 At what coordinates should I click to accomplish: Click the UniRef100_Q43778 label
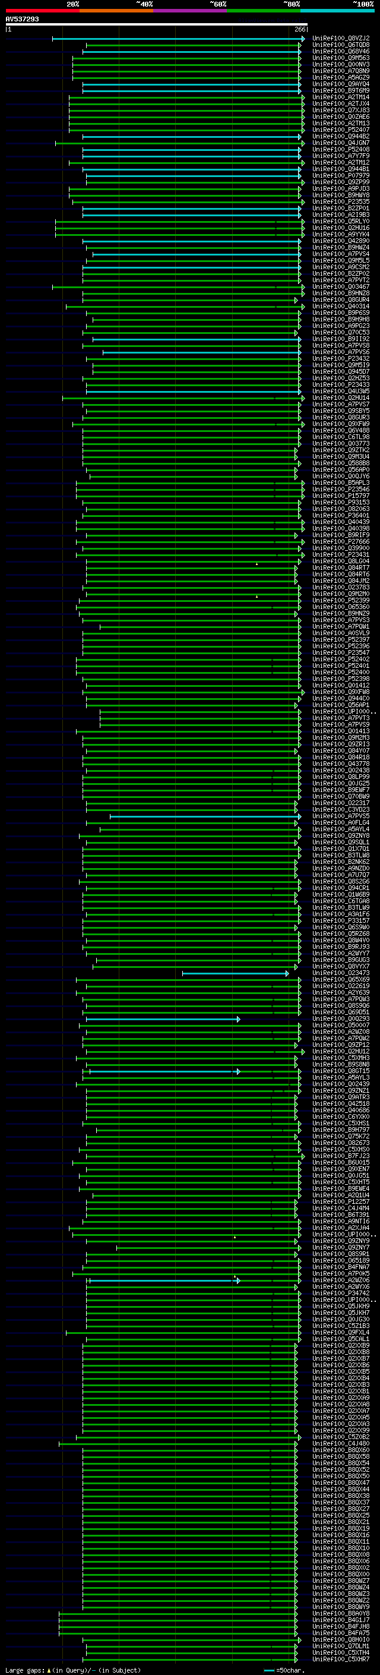pos(340,764)
